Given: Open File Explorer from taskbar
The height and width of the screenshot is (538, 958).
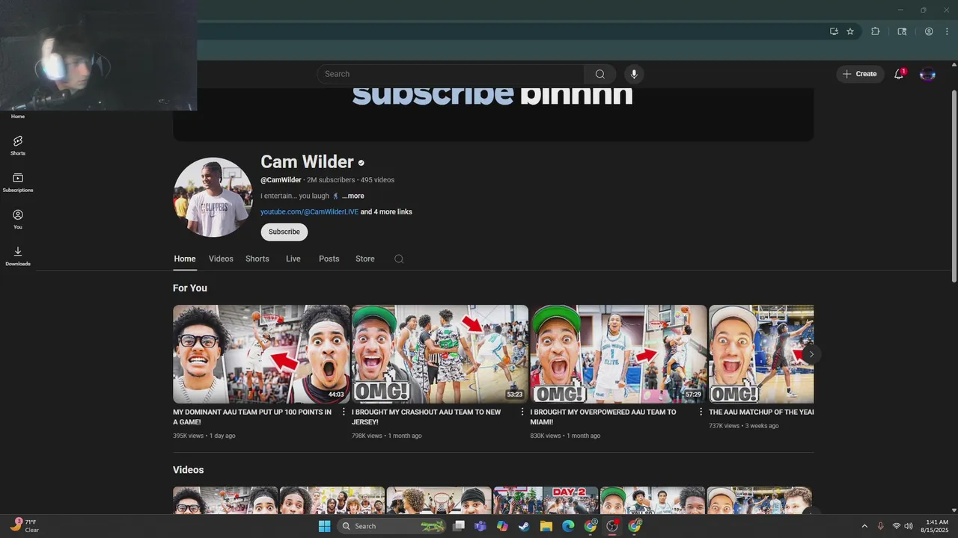Looking at the screenshot, I should point(546,526).
